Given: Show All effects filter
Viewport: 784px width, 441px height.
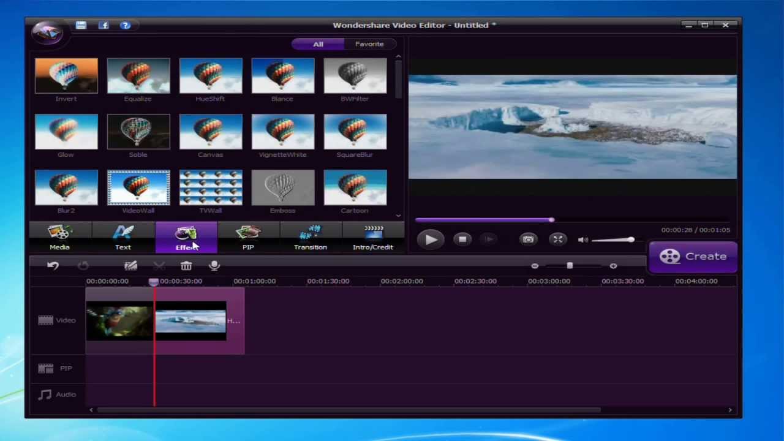Looking at the screenshot, I should (x=318, y=44).
